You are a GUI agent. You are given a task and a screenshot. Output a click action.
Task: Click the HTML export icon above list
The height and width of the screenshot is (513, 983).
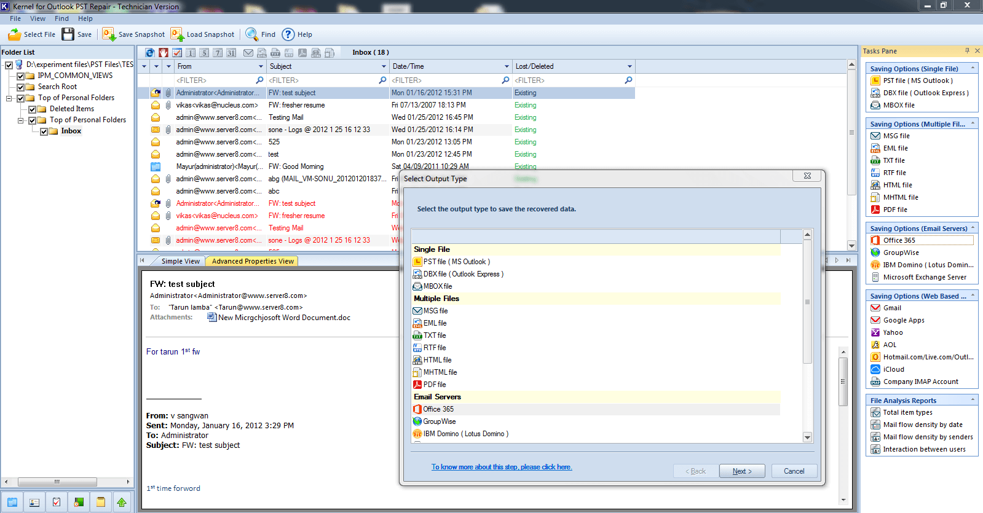coord(316,53)
